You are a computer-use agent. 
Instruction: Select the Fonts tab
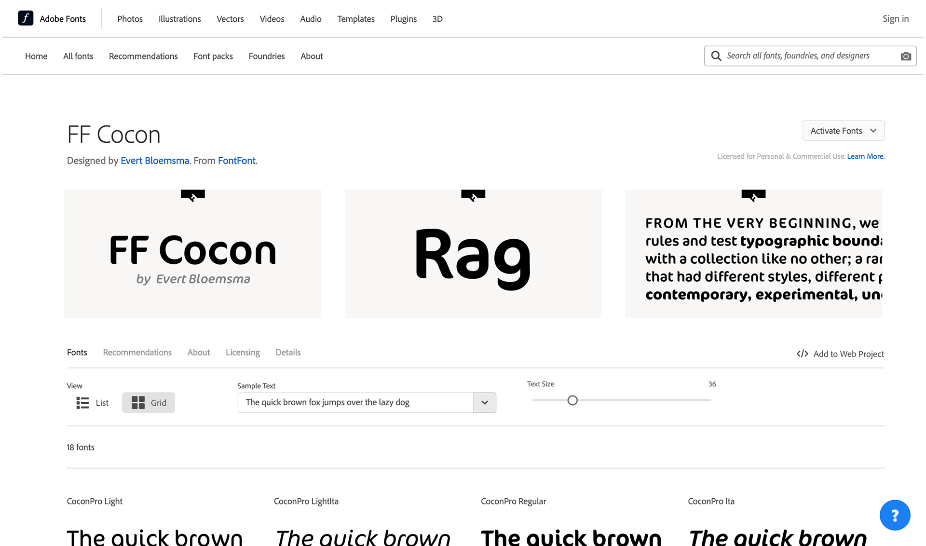tap(77, 353)
